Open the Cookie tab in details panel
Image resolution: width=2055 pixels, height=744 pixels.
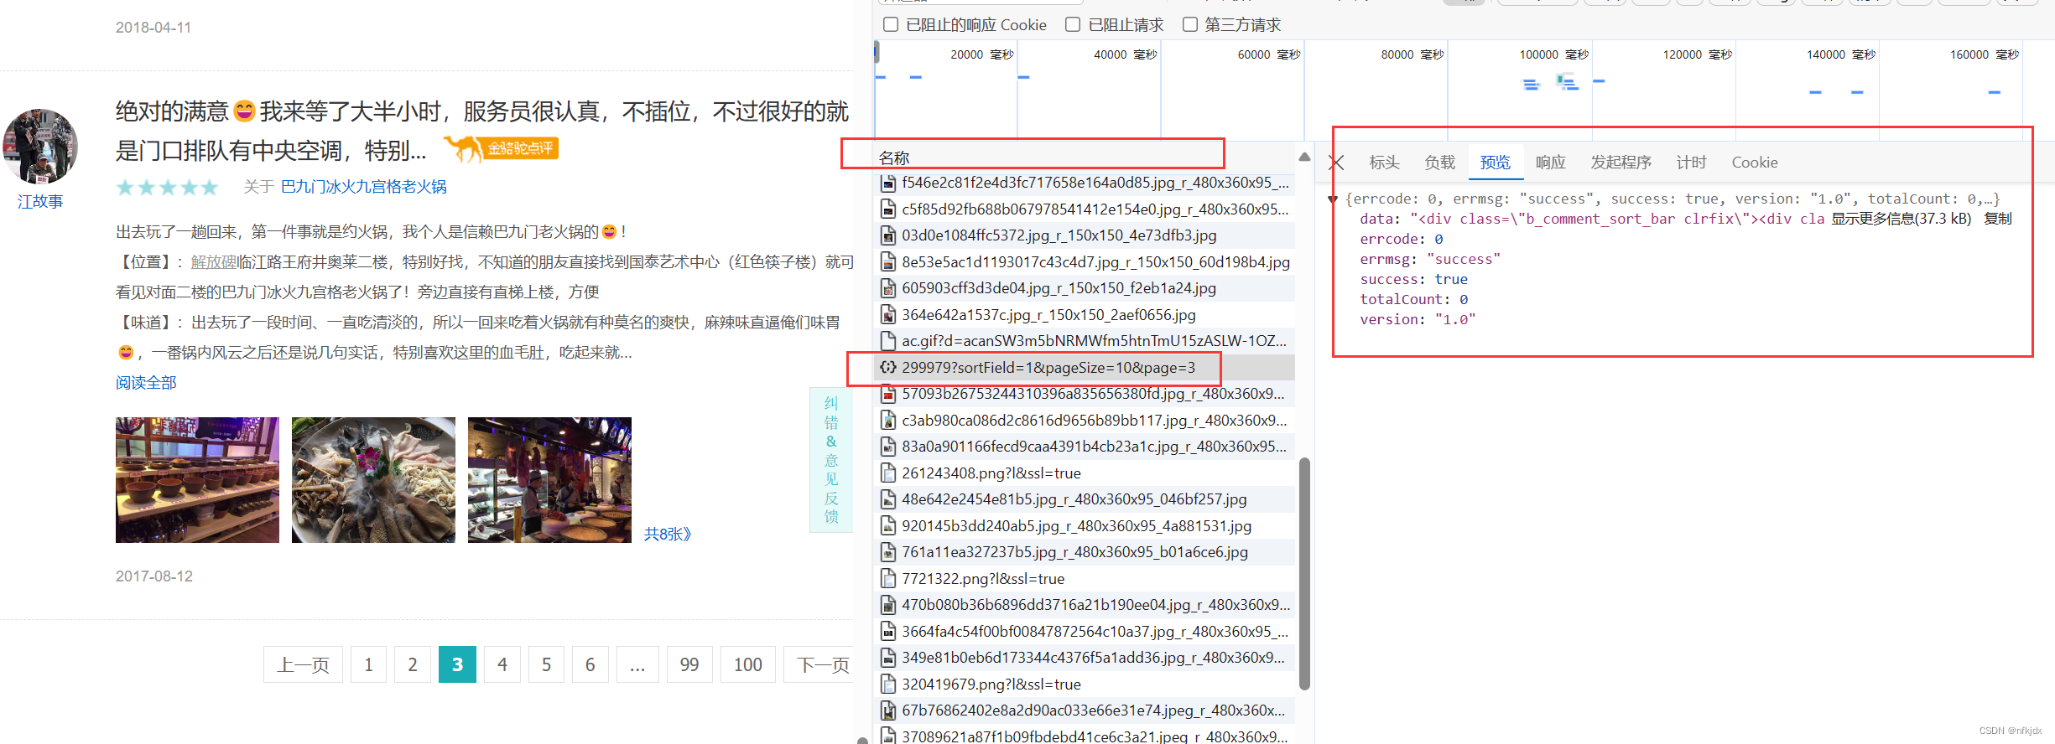point(1755,163)
